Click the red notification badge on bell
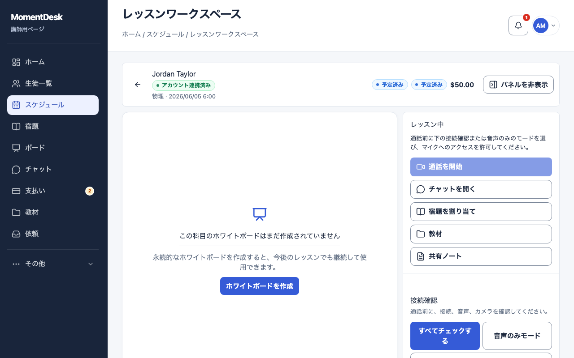Screen dimensions: 574x358 click(526, 17)
